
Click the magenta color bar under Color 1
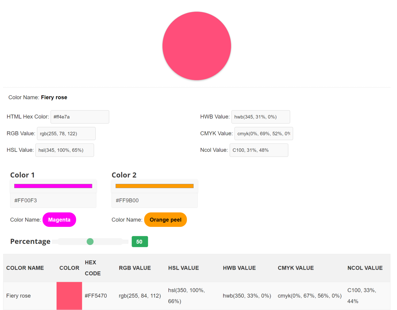53,186
